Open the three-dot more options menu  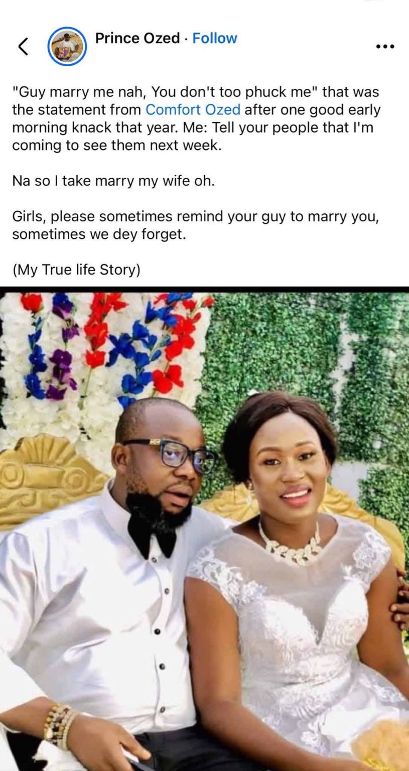pos(385,47)
